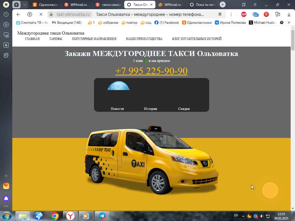Screen dimensions: 295x221
Task: Open profile avatar at top left
Action: click(x=6, y=5)
